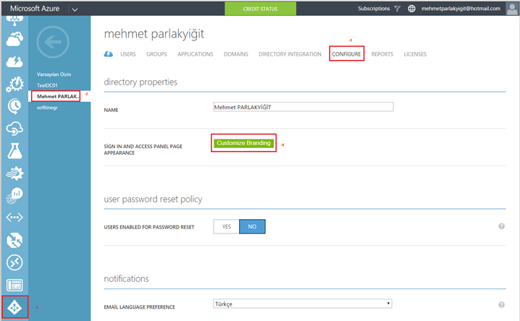The width and height of the screenshot is (520, 321).
Task: Click the large back arrow circle
Action: [x=53, y=42]
